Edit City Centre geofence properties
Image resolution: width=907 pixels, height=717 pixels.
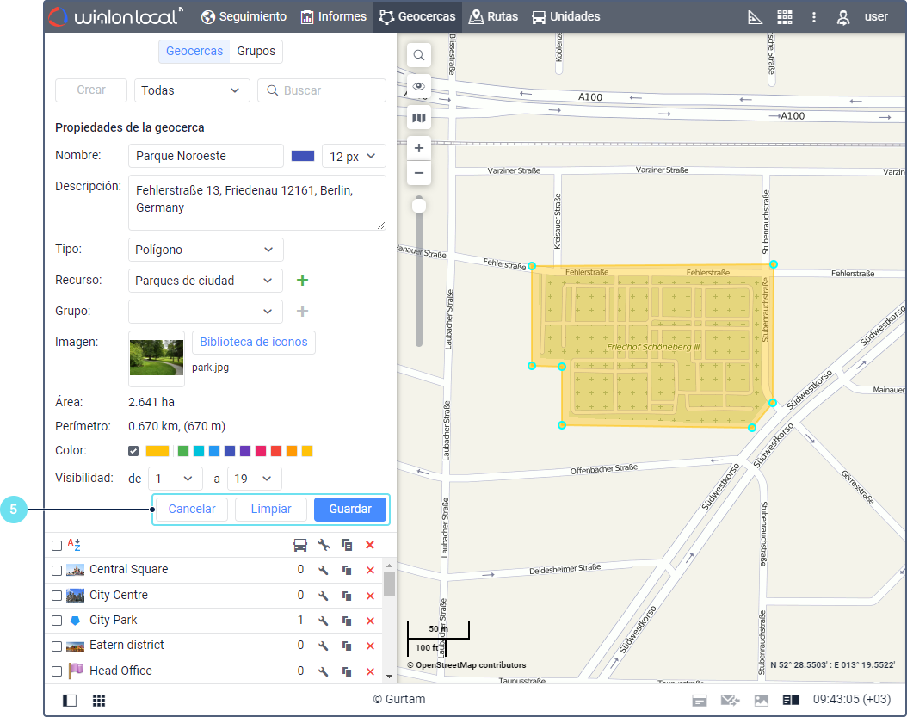[324, 596]
